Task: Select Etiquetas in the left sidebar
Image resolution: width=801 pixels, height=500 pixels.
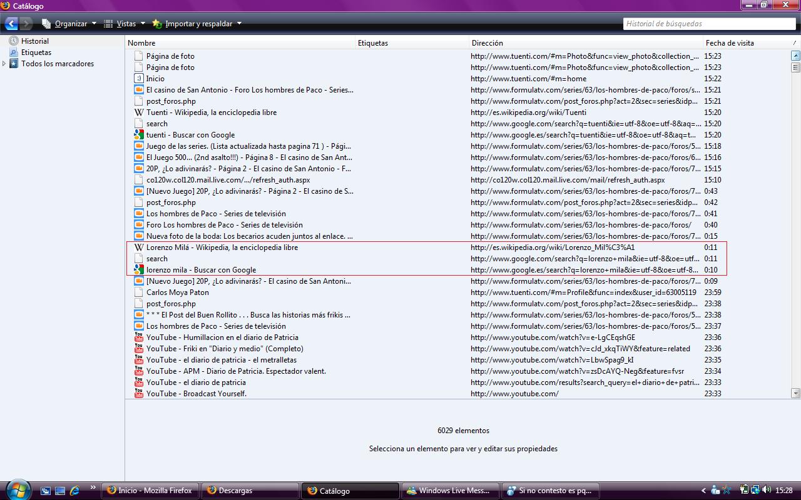Action: click(x=36, y=52)
